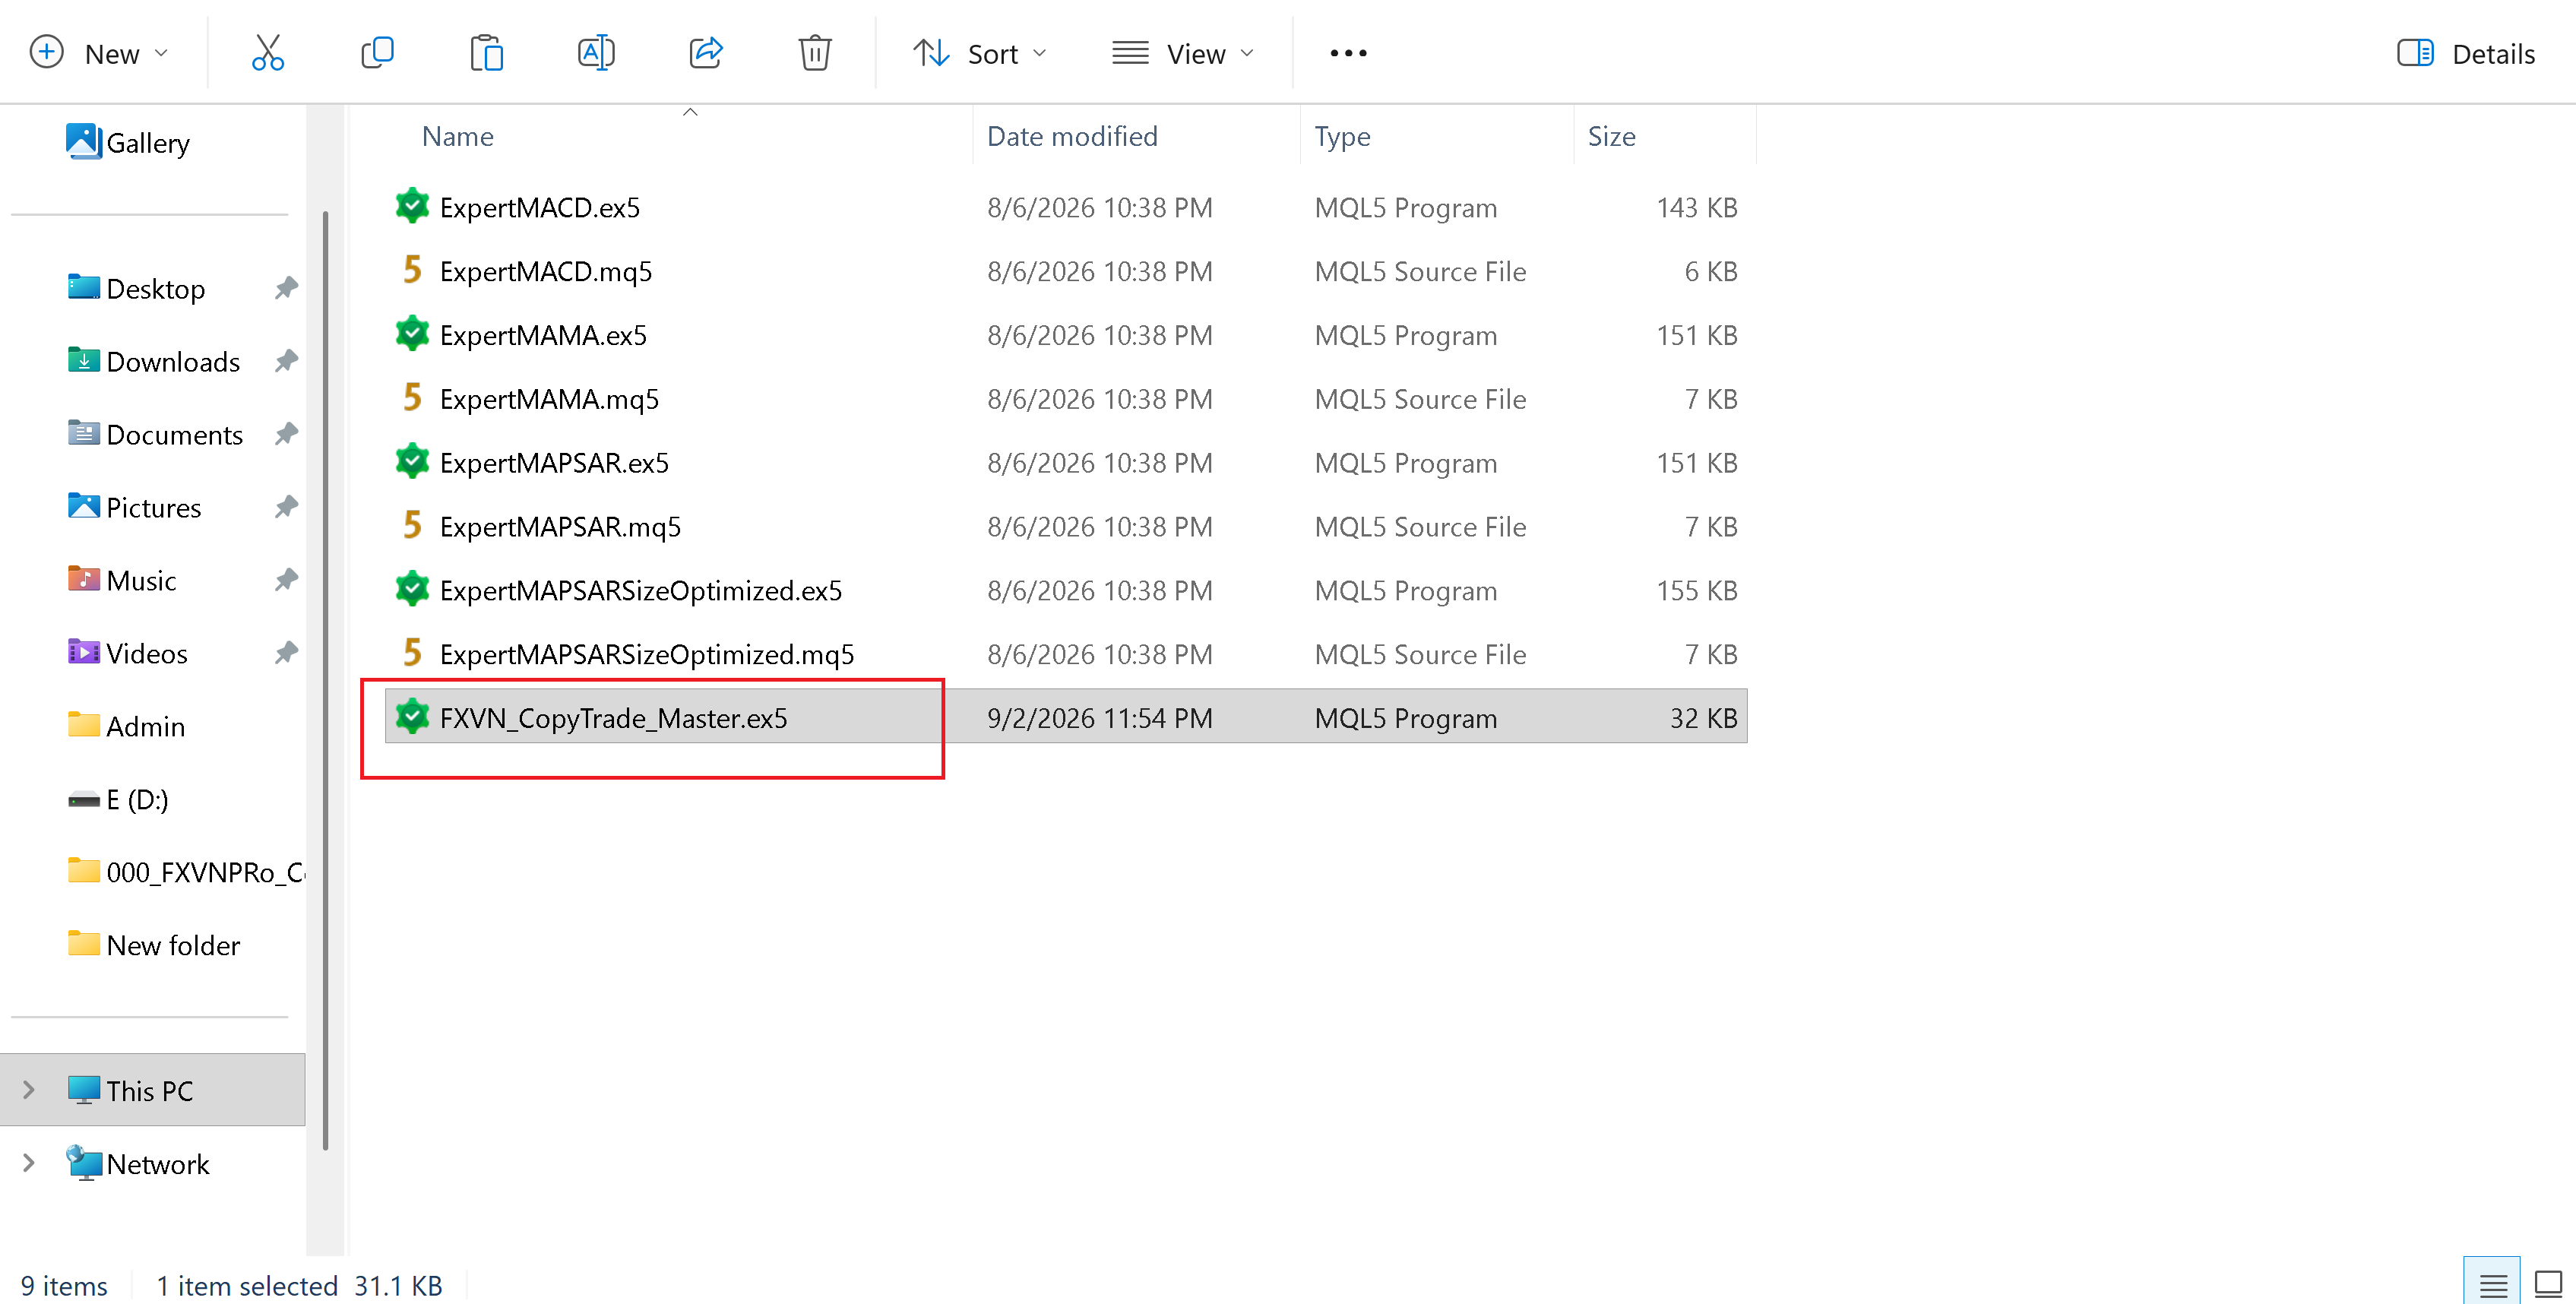
Task: Open the View menu
Action: (x=1183, y=53)
